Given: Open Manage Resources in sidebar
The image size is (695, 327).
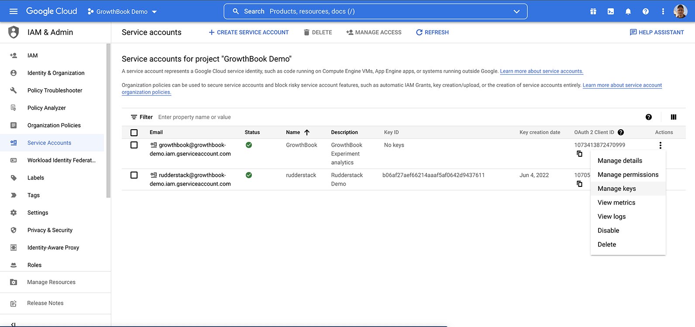Looking at the screenshot, I should tap(52, 282).
